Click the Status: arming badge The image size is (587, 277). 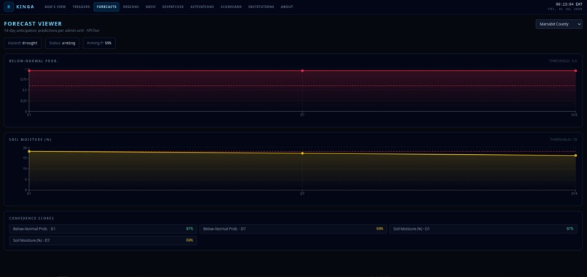click(x=62, y=43)
